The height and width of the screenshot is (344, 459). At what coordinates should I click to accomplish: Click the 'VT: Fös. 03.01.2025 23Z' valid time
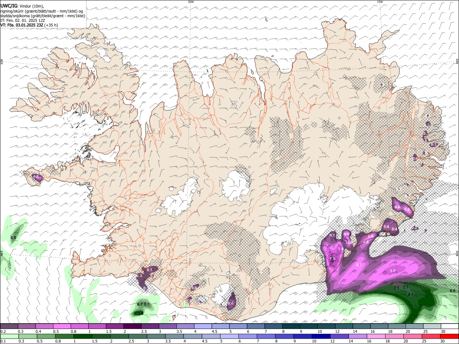22,25
